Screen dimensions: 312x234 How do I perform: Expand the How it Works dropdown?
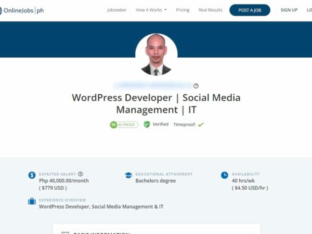coord(151,10)
